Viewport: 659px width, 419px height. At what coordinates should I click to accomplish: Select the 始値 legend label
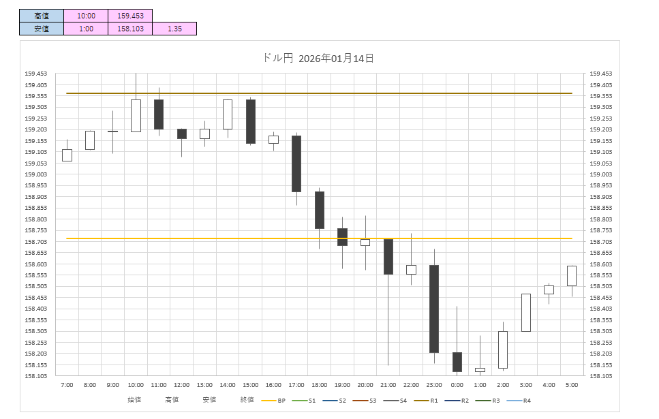pos(134,400)
